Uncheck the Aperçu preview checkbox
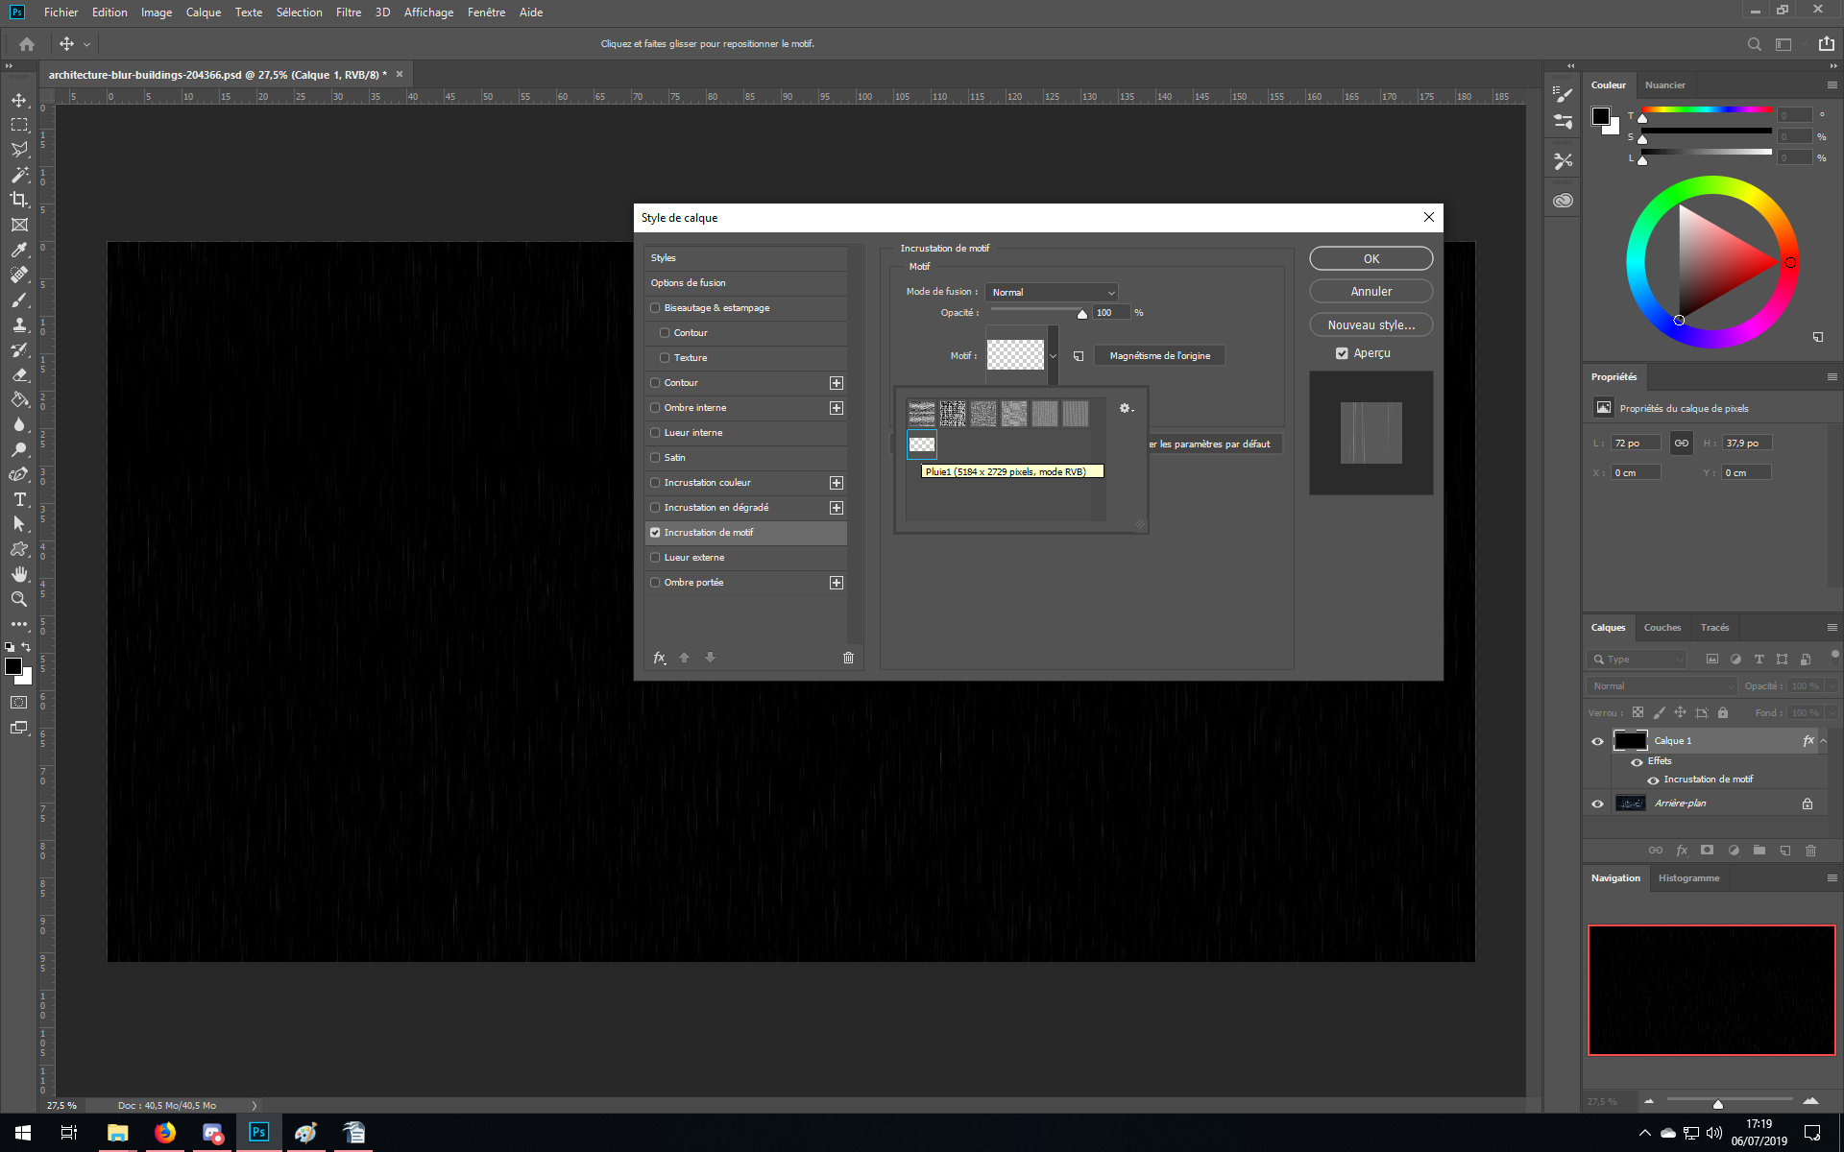The image size is (1844, 1152). click(x=1342, y=353)
